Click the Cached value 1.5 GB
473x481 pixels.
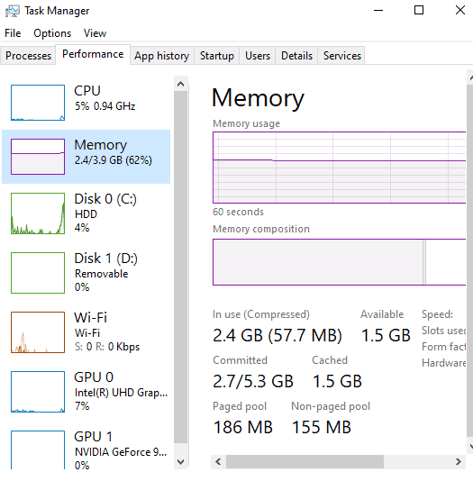point(337,381)
